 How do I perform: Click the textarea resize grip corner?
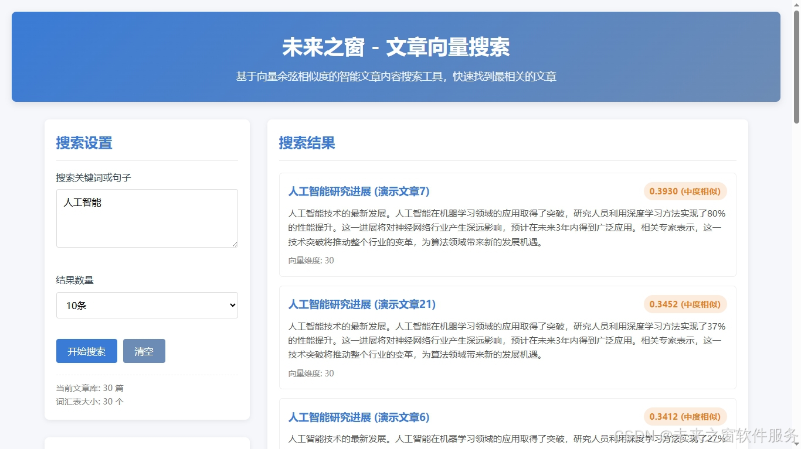point(234,244)
